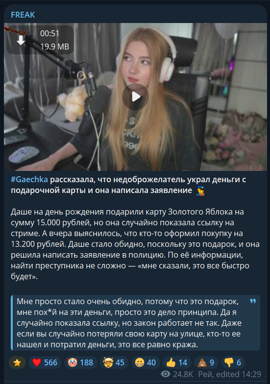Toggle the red heart reaction 566
Viewport: 270px width, 384px height.
click(45, 362)
